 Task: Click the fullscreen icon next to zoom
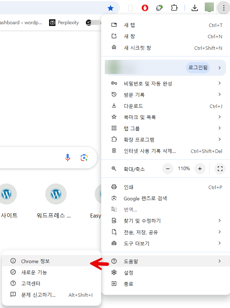click(x=220, y=169)
